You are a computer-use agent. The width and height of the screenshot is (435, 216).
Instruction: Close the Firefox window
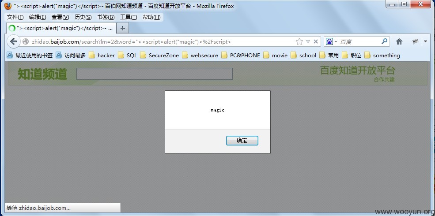[x=420, y=4]
